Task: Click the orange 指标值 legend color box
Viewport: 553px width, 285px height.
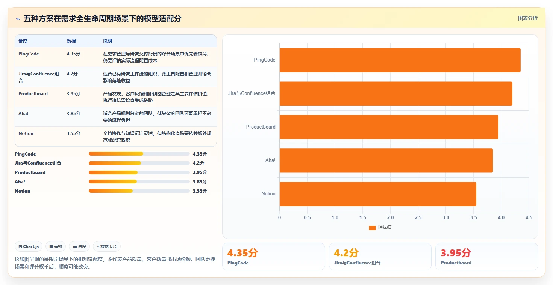Action: (x=372, y=228)
